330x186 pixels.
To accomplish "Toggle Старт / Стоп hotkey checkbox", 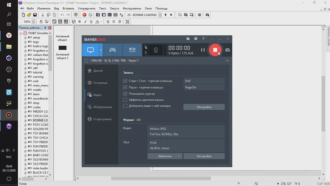I will click(x=125, y=81).
